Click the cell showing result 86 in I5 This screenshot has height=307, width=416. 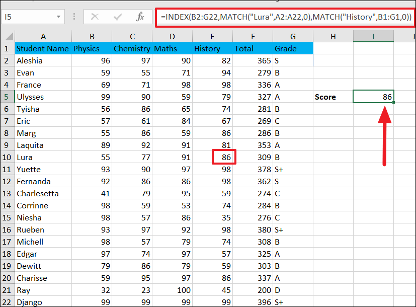click(x=373, y=97)
